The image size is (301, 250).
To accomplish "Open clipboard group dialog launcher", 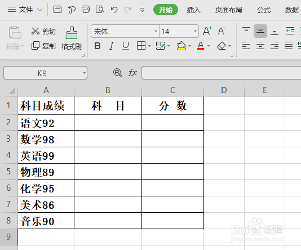I will point(83,55).
